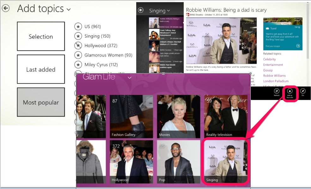Click the Singing (150) topic text
Image resolution: width=311 pixels, height=189 pixels.
coord(97,36)
